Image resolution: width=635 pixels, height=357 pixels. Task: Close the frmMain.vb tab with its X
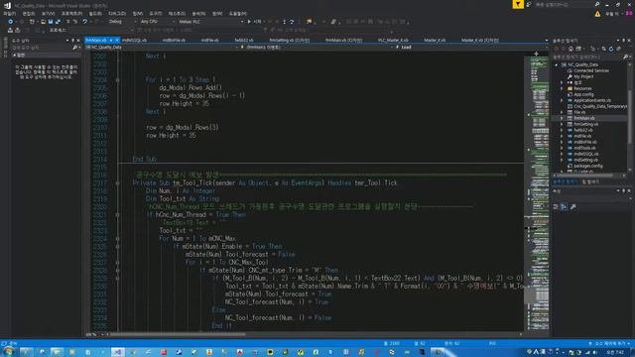[x=117, y=40]
